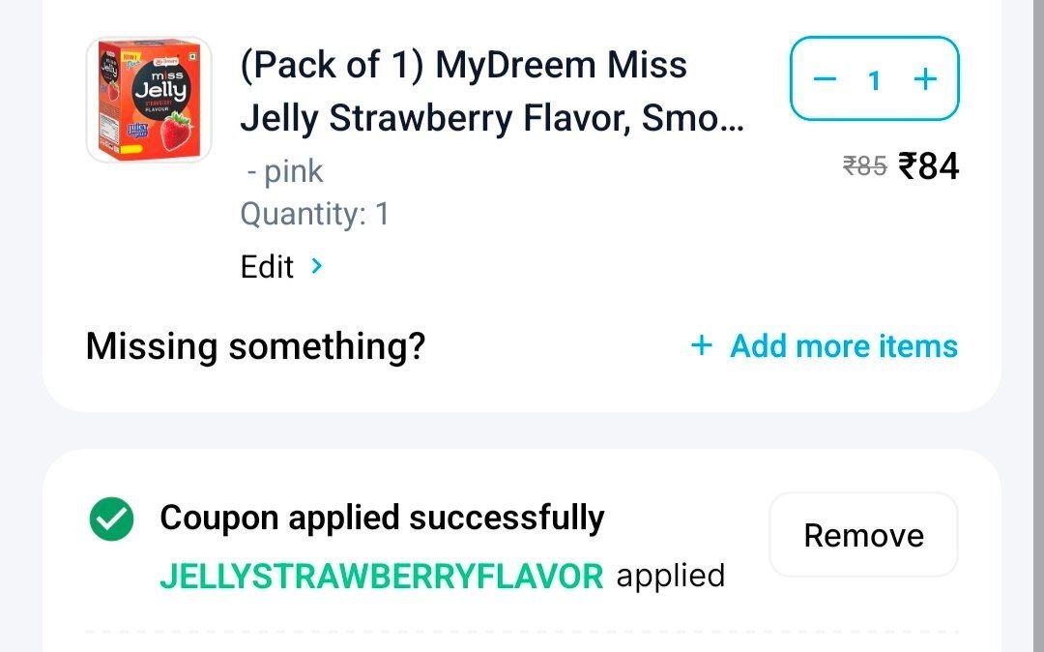Screen dimensions: 1044x652
Task: Click the struck-through price ₹85
Action: click(864, 165)
